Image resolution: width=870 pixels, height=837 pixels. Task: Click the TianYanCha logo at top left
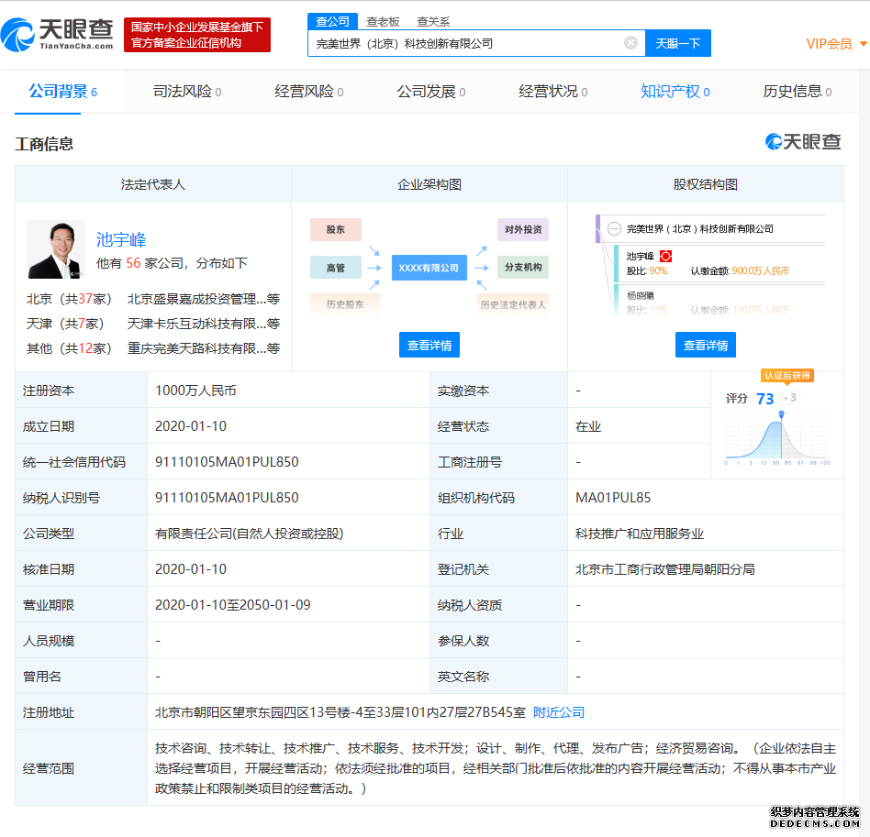(x=57, y=35)
